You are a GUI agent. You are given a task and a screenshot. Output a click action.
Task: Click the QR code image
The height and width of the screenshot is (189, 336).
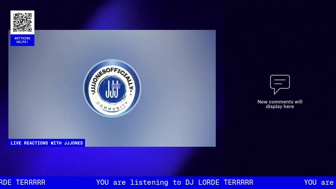tap(22, 22)
